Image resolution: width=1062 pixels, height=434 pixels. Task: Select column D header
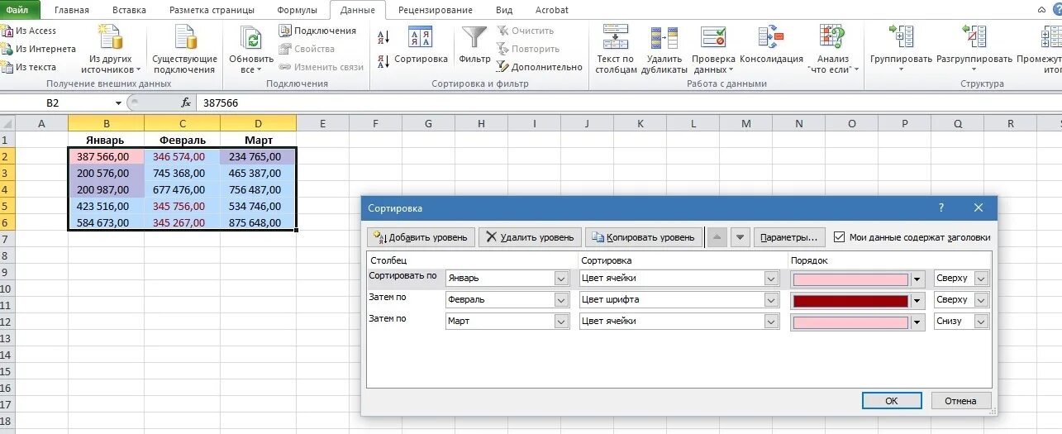point(258,123)
